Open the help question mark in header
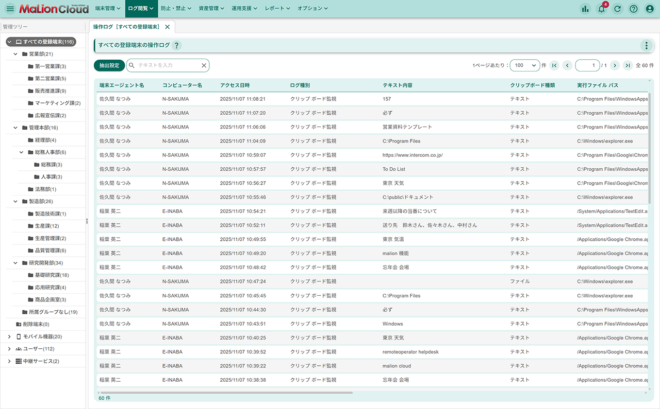Screen dimensions: 660x409 coord(634,9)
